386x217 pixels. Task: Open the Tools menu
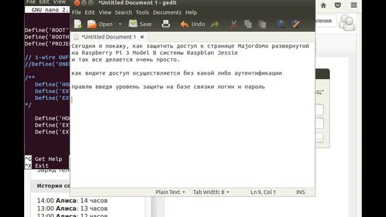pyautogui.click(x=142, y=12)
